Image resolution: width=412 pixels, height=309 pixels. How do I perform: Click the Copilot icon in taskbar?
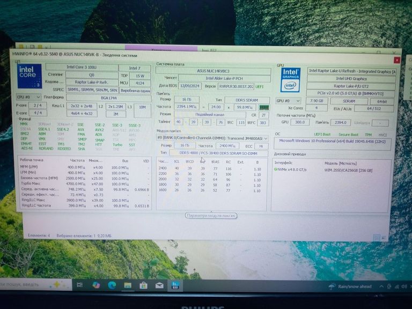pos(96,285)
